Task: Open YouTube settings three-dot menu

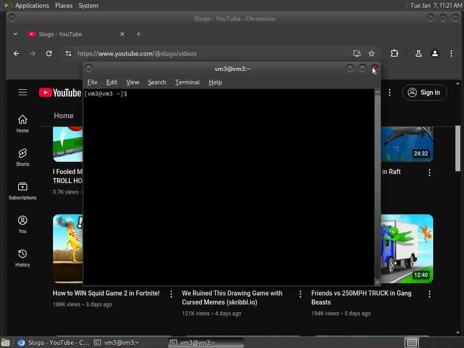Action: (x=389, y=92)
